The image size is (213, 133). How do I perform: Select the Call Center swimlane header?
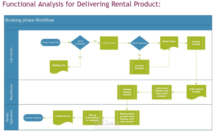(x=11, y=55)
